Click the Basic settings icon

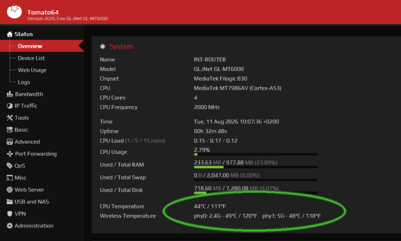coord(10,130)
